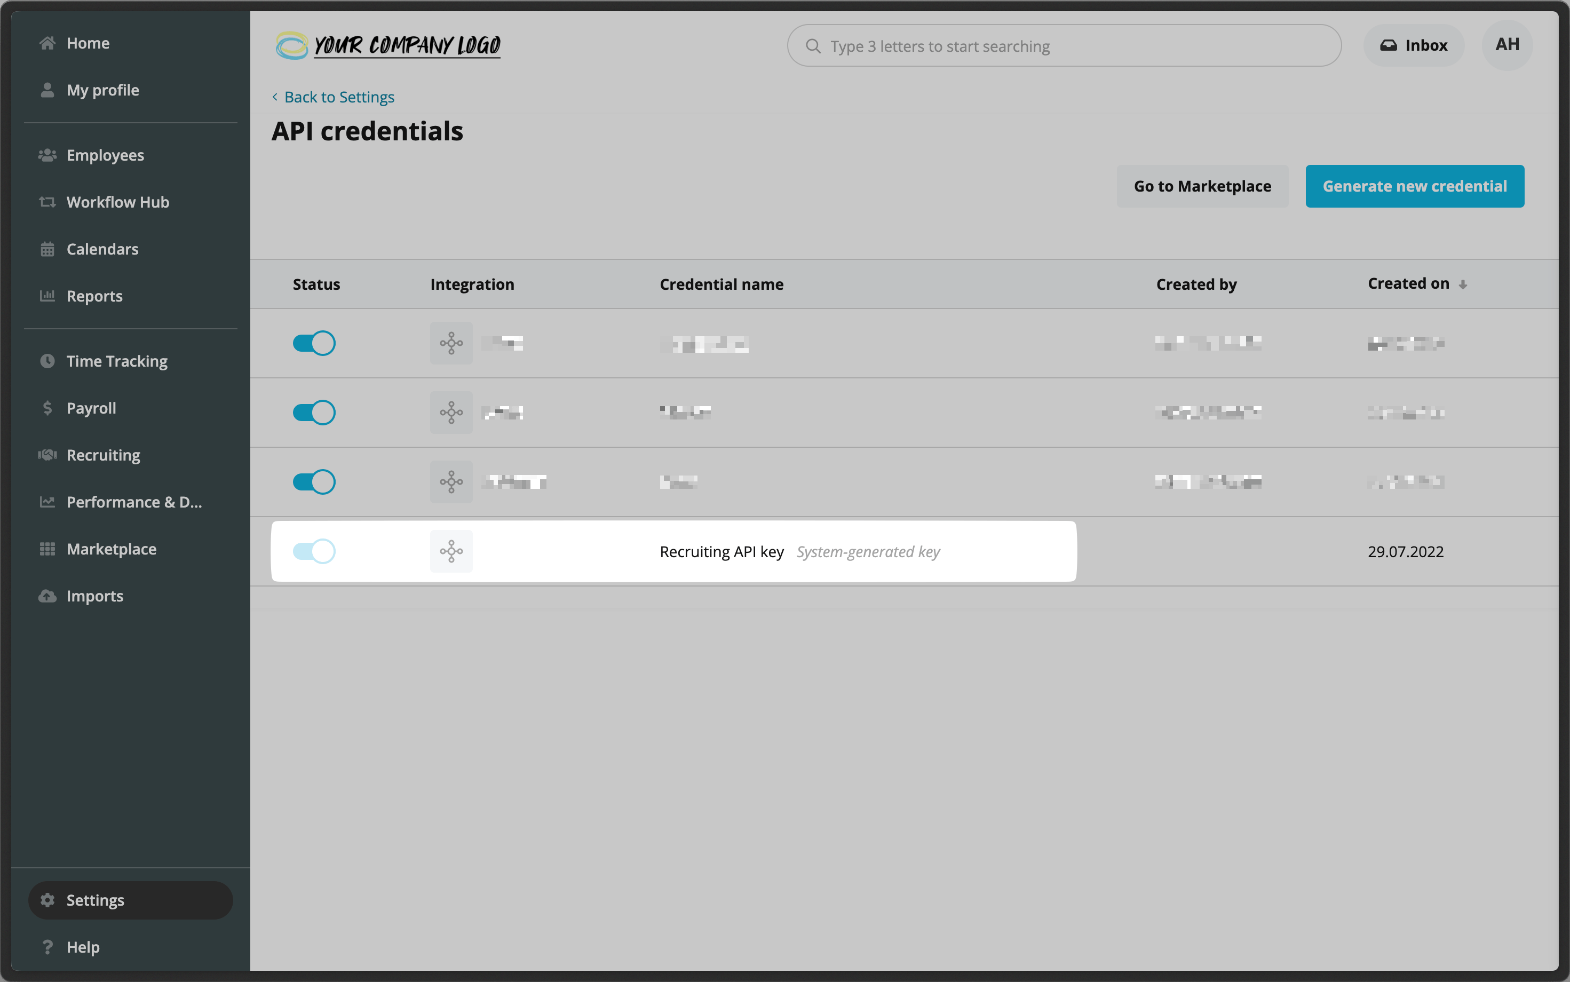The image size is (1570, 982).
Task: Click the Workflow Hub arrows icon
Action: tap(47, 202)
